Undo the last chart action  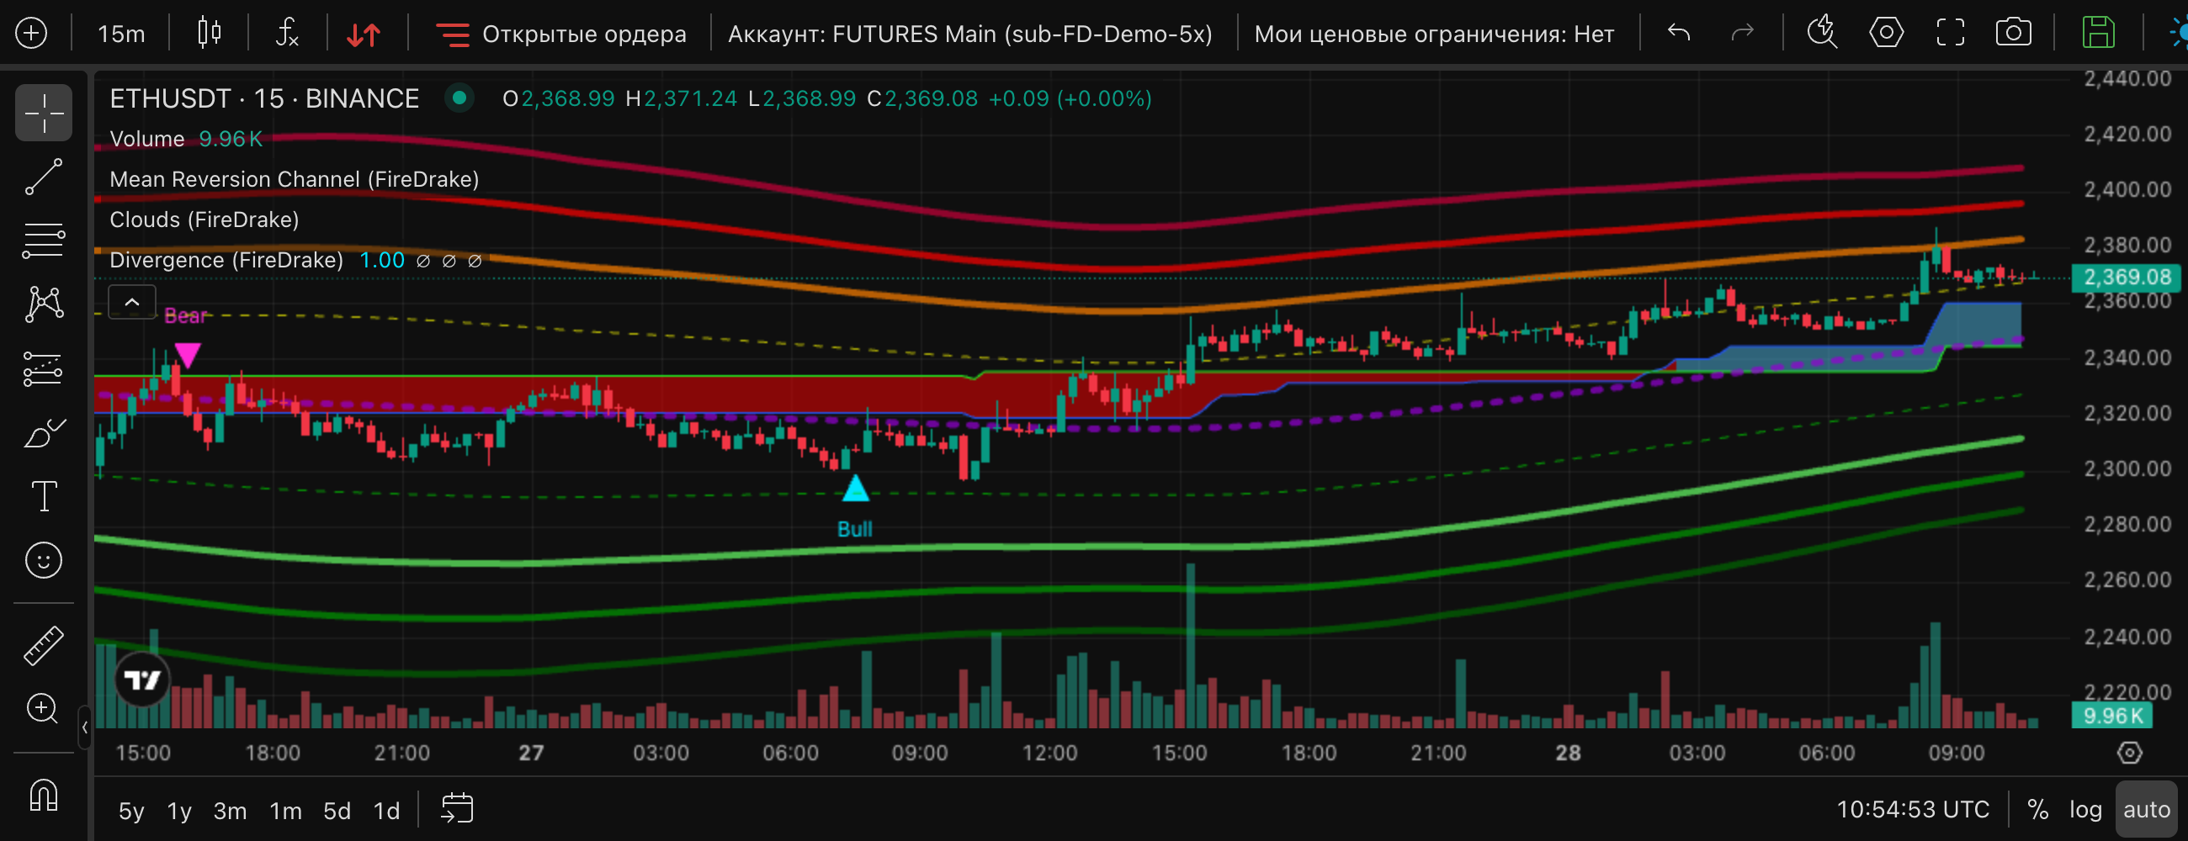pos(1678,33)
